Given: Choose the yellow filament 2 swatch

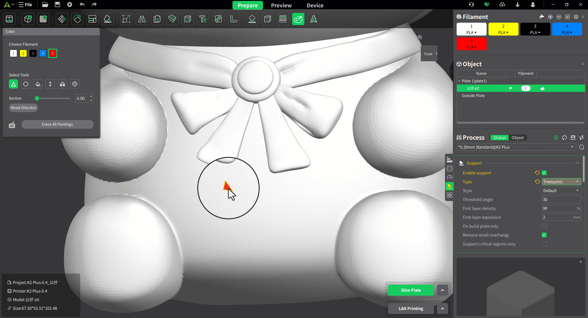Looking at the screenshot, I should coord(23,53).
